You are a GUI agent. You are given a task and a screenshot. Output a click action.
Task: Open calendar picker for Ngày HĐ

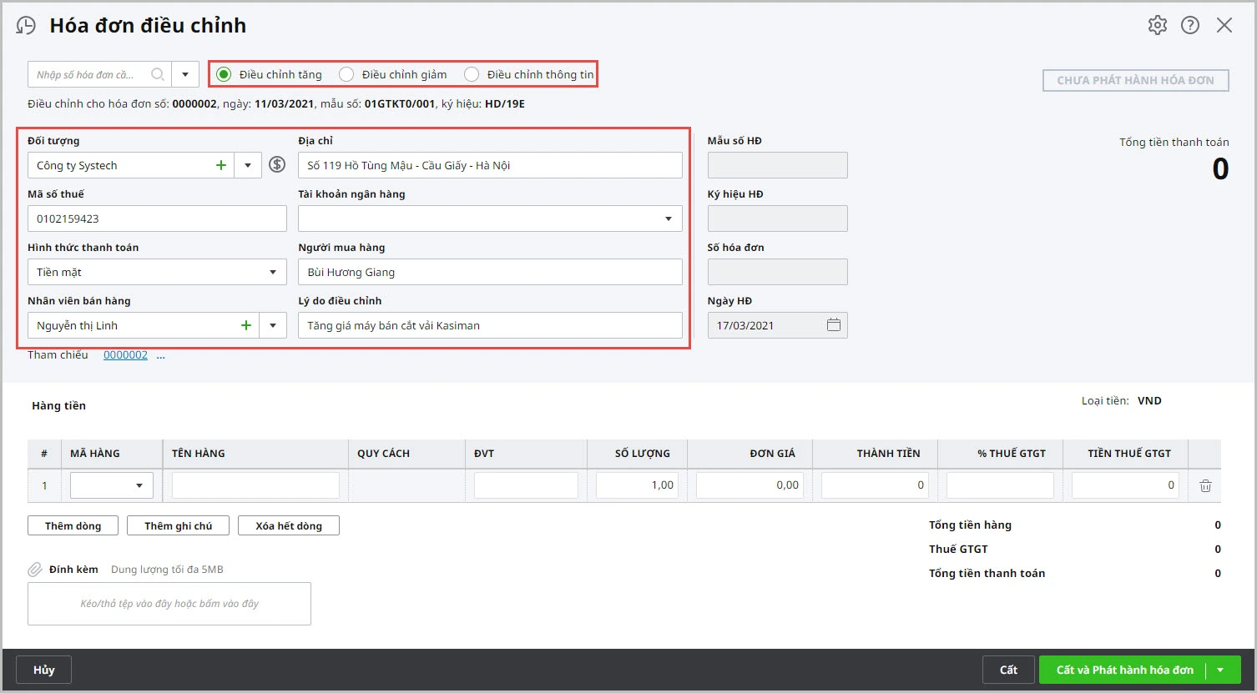833,325
